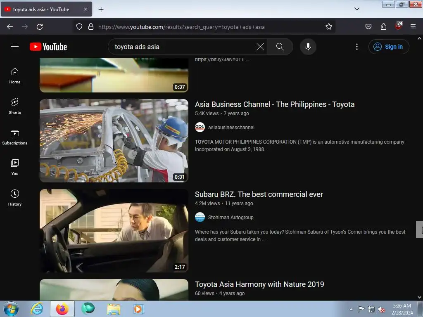This screenshot has height=317, width=423.
Task: Start voice search with microphone
Action: pos(308,47)
